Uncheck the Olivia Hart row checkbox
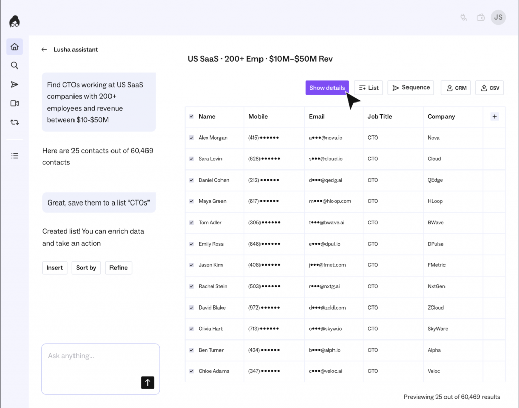 pos(191,329)
